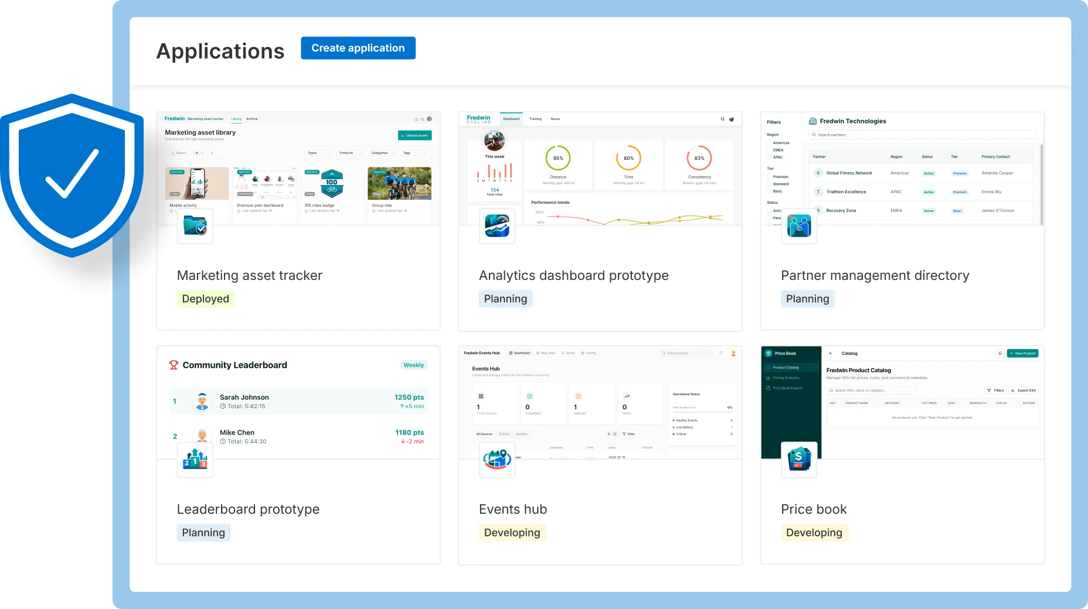Switch to the Races tab in Fredwin Cycling
The width and height of the screenshot is (1088, 609).
point(555,119)
